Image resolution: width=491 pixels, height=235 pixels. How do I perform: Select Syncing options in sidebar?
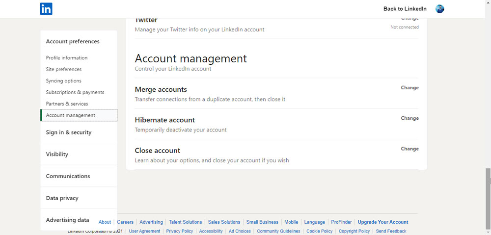click(x=63, y=81)
